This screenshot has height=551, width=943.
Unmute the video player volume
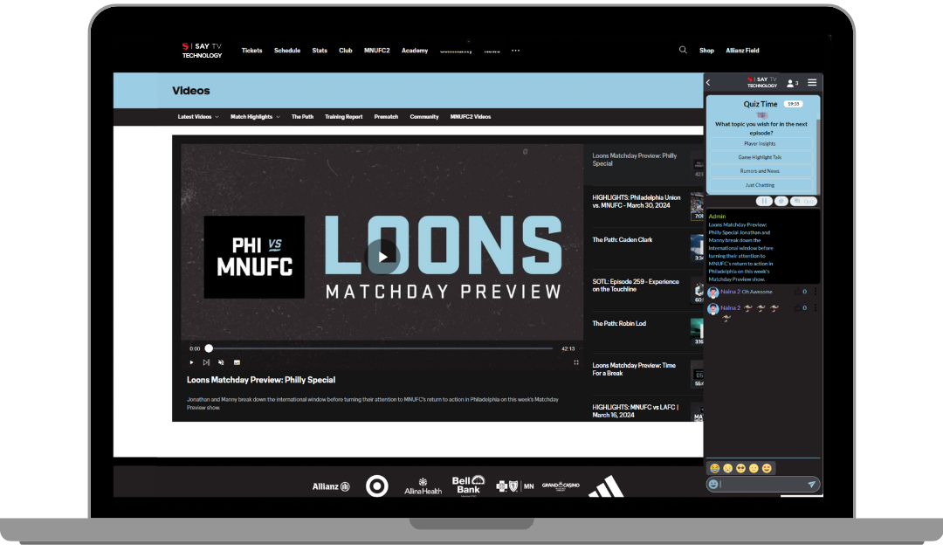[221, 362]
